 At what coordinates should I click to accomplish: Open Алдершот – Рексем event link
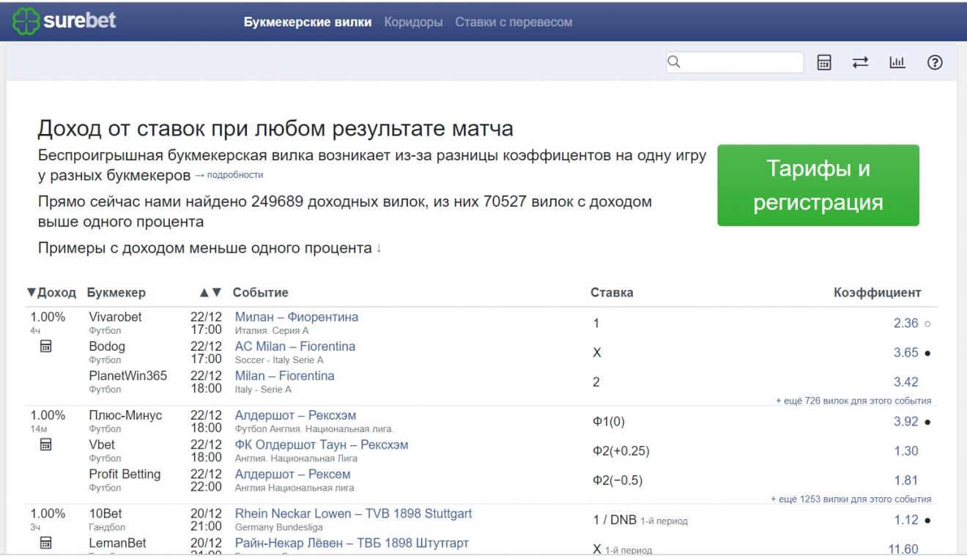click(292, 474)
